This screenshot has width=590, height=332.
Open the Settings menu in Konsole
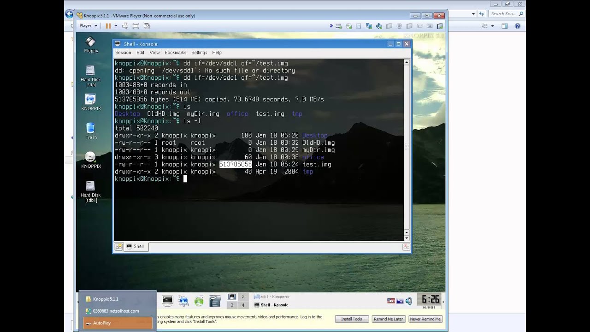click(x=199, y=53)
